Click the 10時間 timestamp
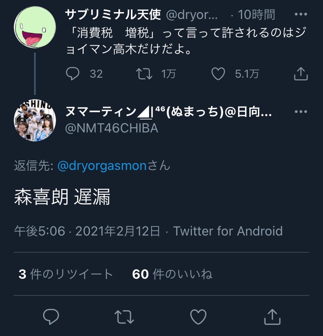The width and height of the screenshot is (323, 336). [257, 15]
